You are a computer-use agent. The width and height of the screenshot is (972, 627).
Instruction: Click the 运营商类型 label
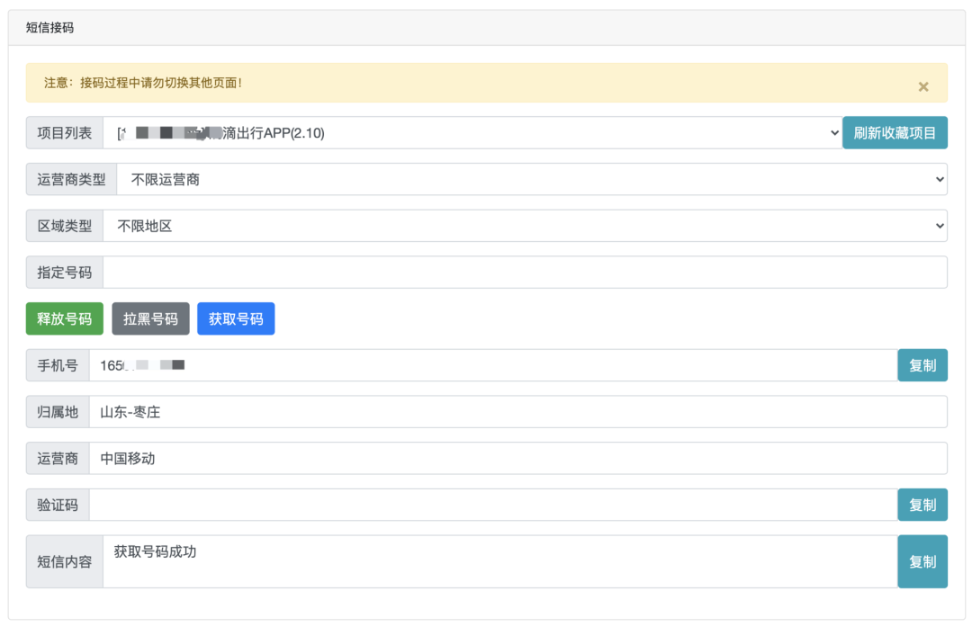[x=71, y=179]
